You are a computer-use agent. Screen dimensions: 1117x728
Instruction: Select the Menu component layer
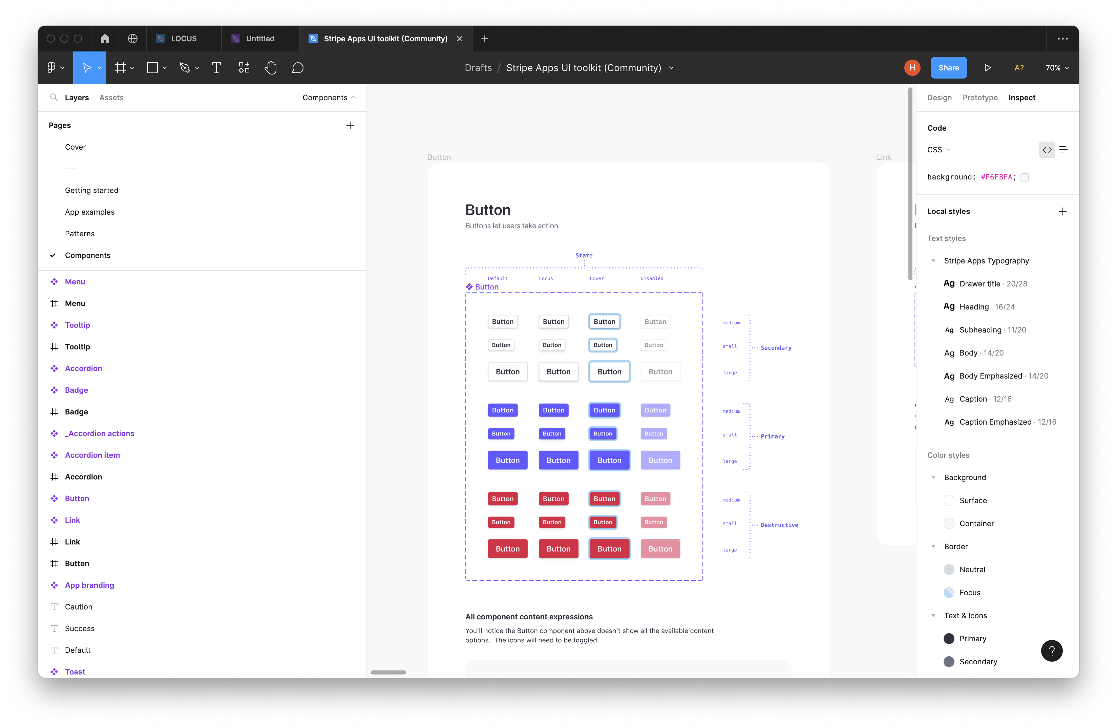pyautogui.click(x=75, y=282)
